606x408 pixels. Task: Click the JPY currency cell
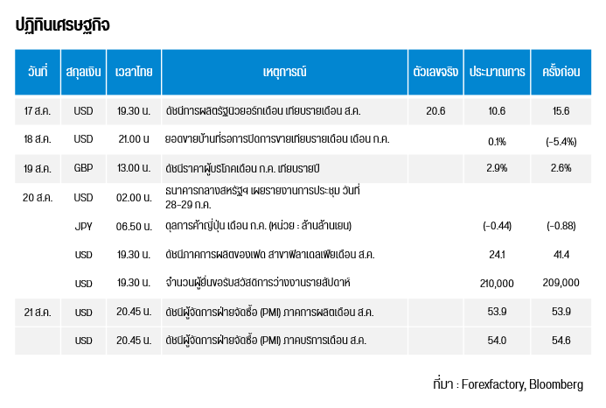83,226
